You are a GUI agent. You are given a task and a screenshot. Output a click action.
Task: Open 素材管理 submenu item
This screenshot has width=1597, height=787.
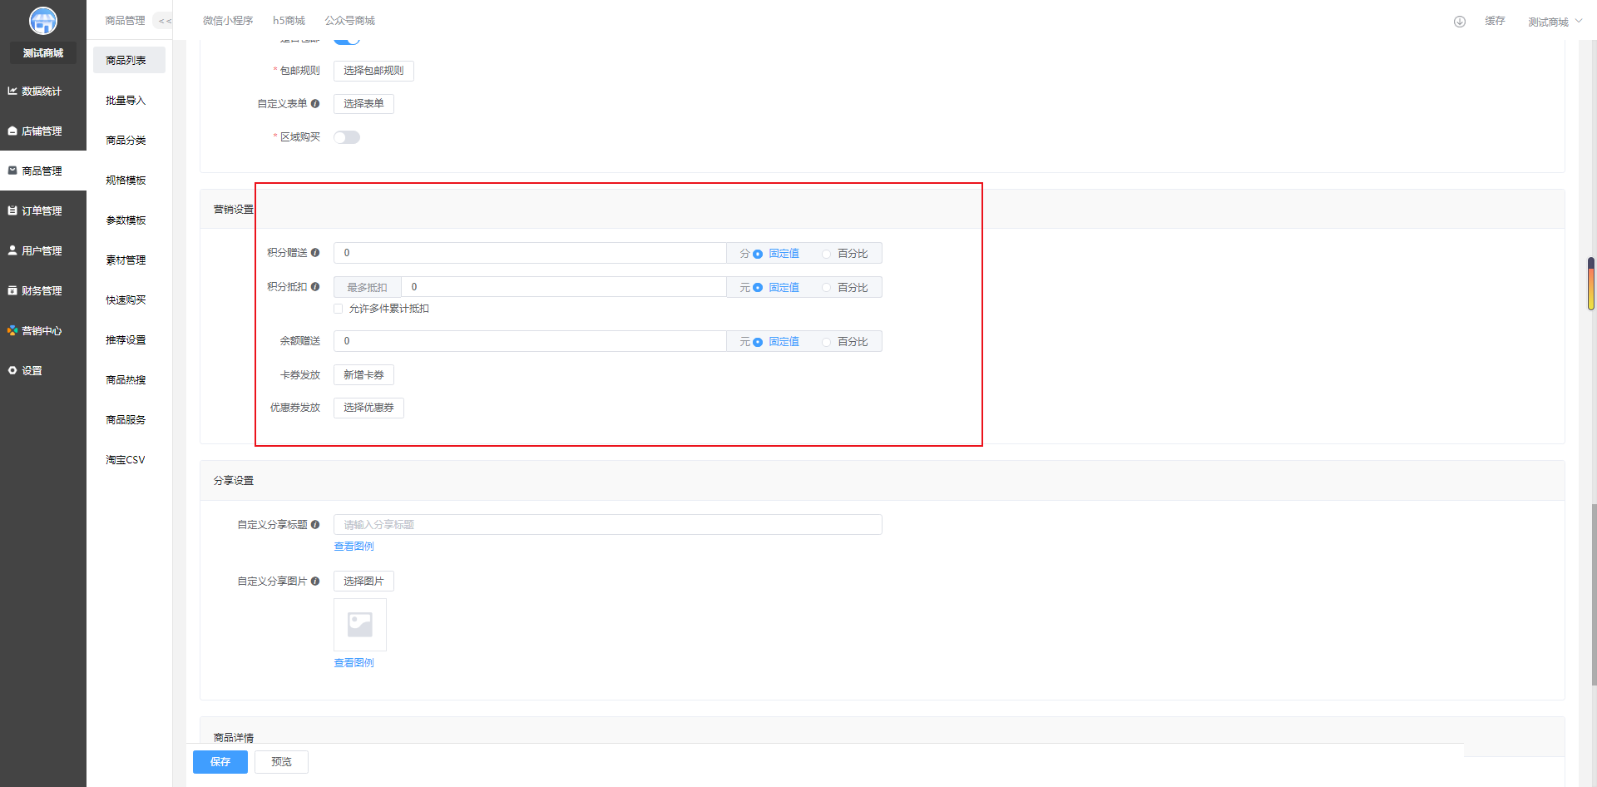click(129, 260)
